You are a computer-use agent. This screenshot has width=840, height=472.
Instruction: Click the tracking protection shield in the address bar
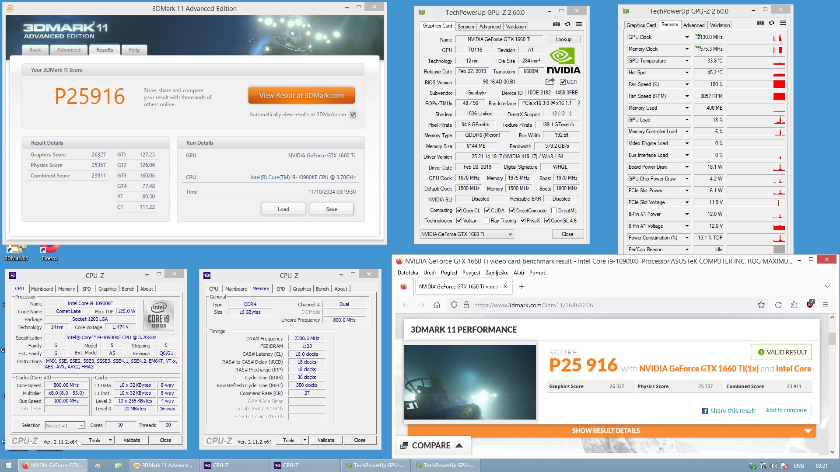(x=454, y=305)
